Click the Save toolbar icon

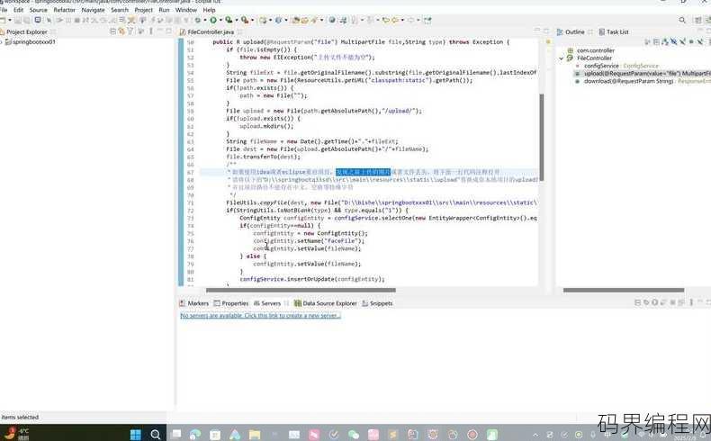[17, 20]
